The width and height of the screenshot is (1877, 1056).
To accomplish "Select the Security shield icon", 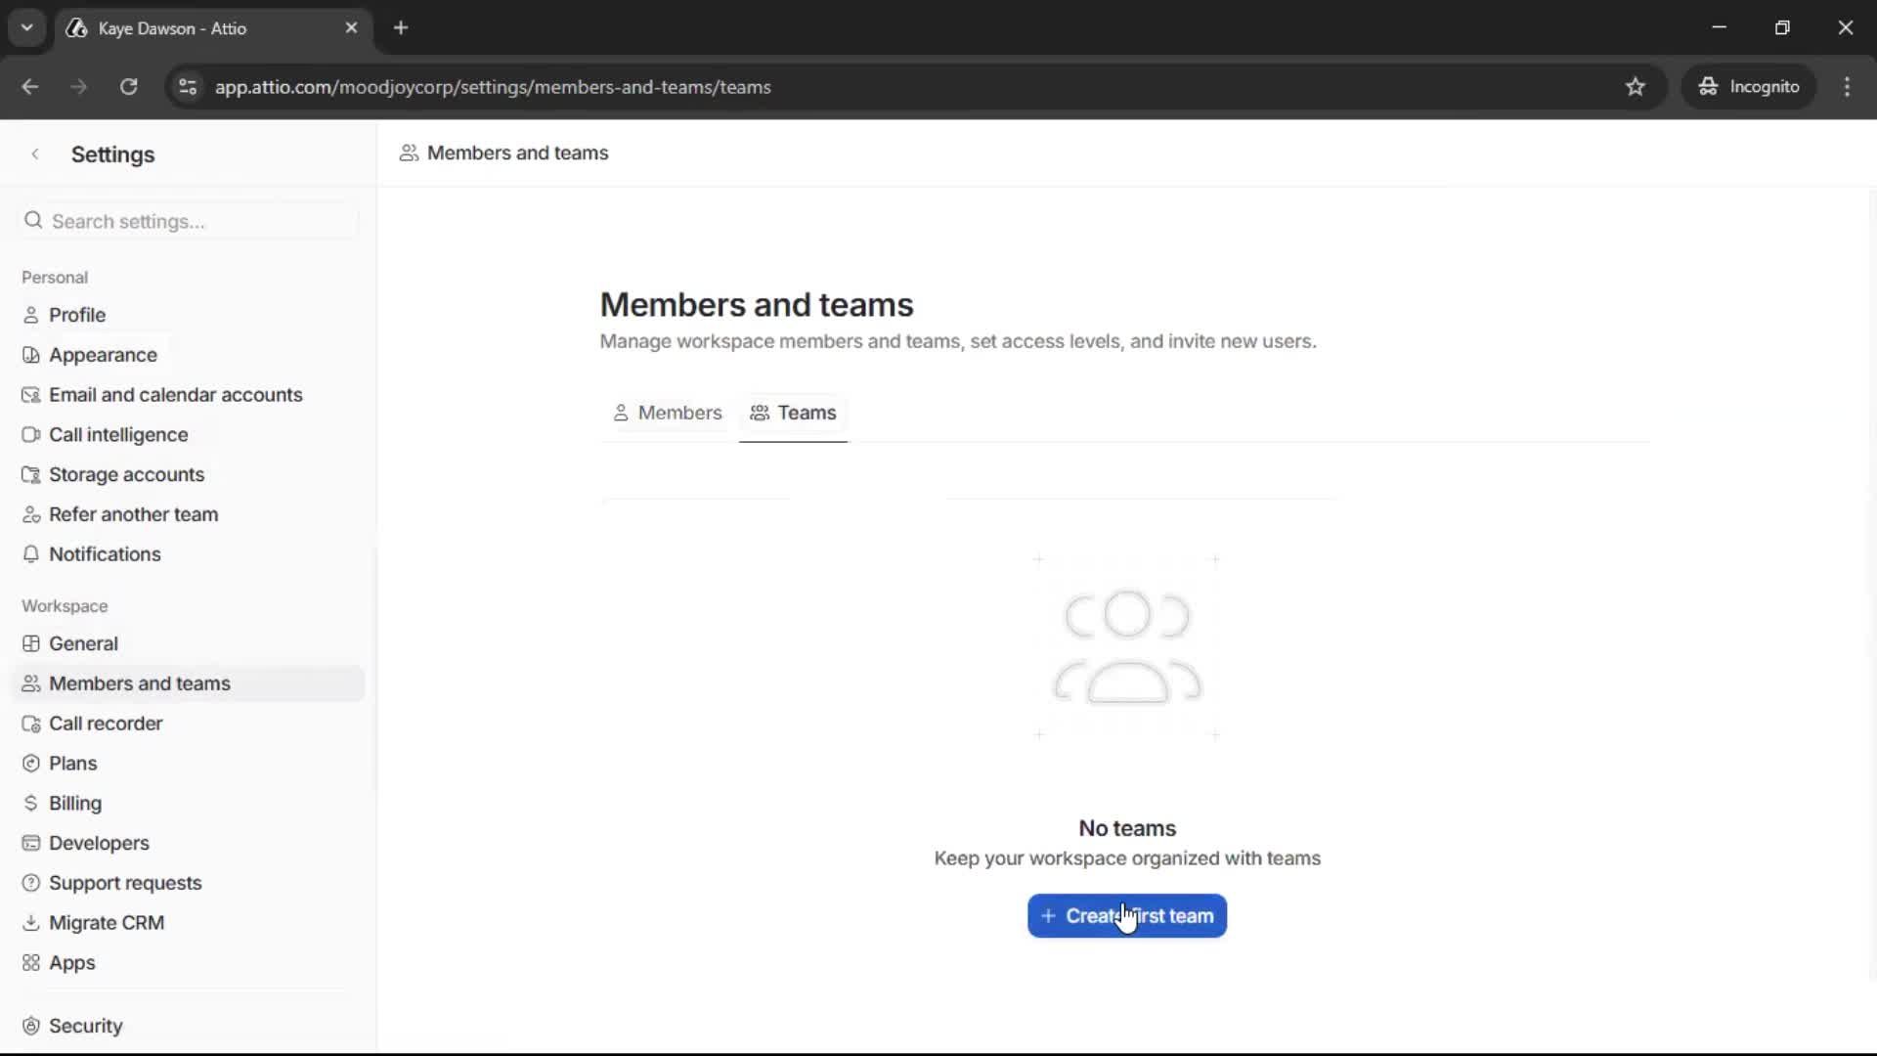I will (x=30, y=1026).
